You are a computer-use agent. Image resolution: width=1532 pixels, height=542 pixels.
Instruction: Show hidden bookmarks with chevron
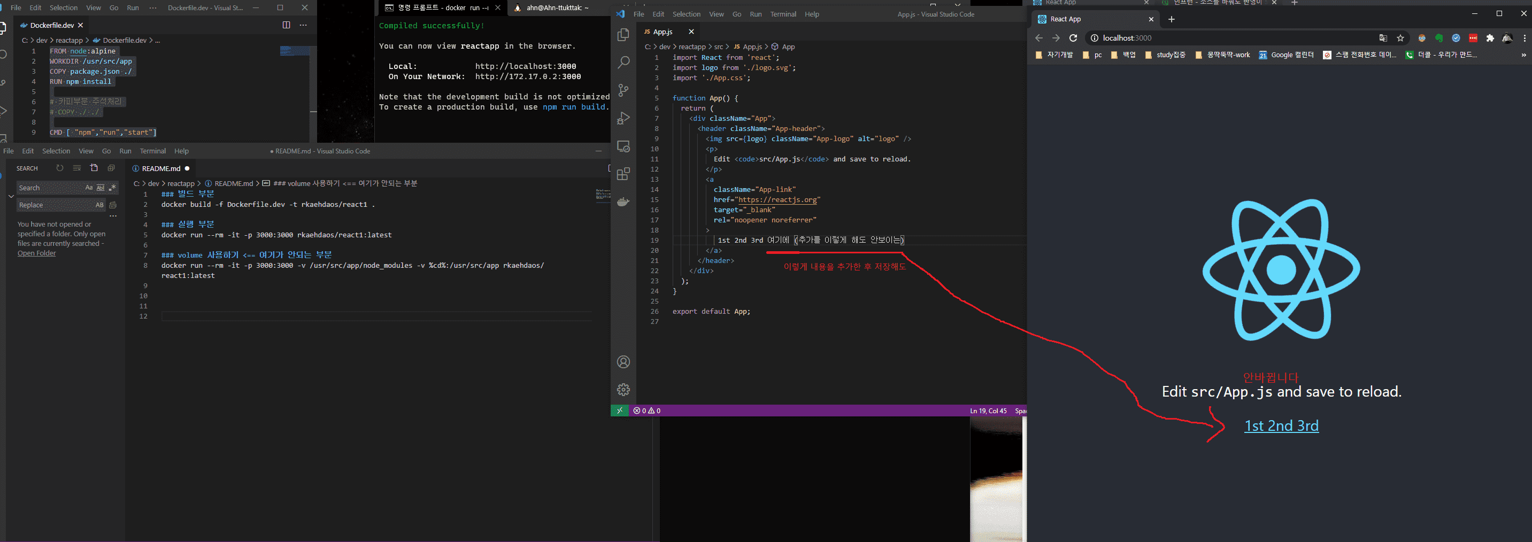pos(1523,55)
